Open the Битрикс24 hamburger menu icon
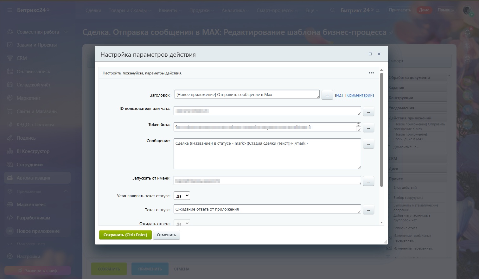 [10, 10]
